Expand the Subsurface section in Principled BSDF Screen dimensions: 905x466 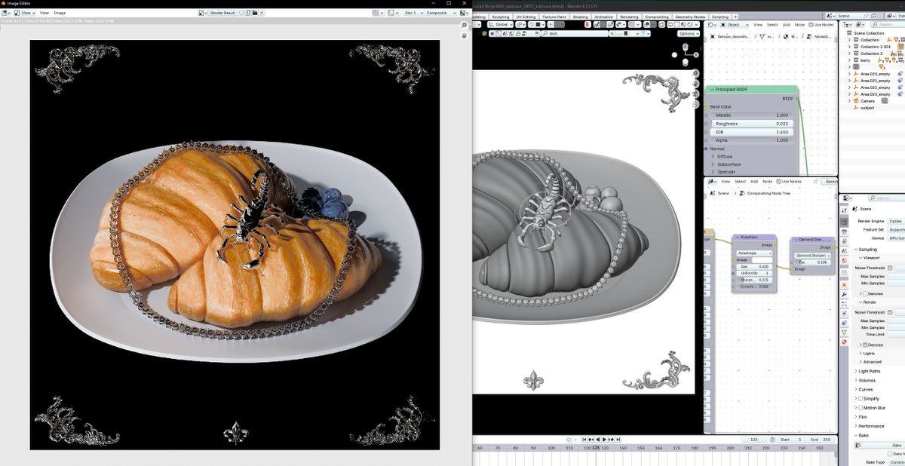click(x=713, y=164)
